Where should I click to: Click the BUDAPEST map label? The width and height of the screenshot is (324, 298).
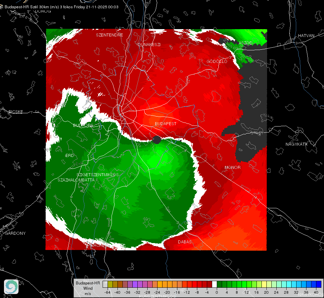[166, 124]
